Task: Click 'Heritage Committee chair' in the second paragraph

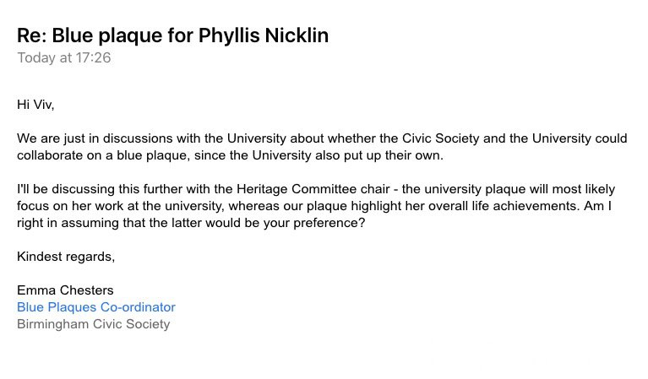Action: pos(313,189)
